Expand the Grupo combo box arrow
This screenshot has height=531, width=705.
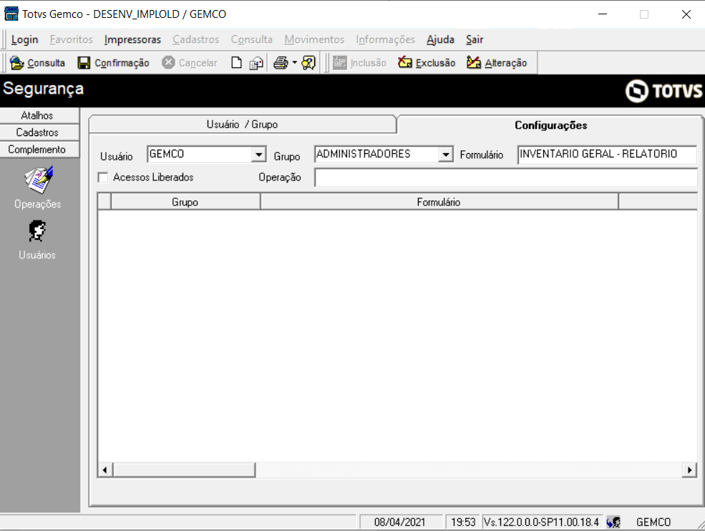coord(445,155)
